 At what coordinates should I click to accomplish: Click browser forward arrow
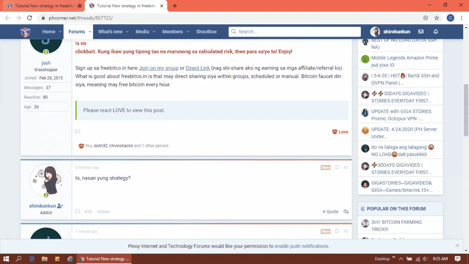tap(18, 18)
